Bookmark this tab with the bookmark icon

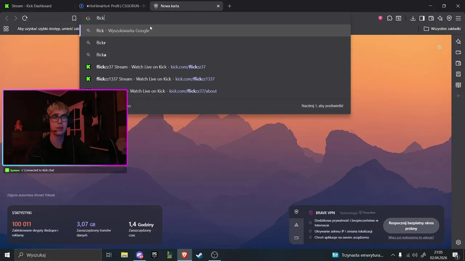pos(74,18)
